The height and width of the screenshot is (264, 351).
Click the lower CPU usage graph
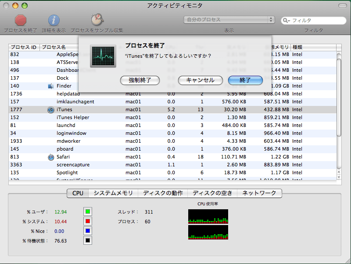pyautogui.click(x=208, y=232)
